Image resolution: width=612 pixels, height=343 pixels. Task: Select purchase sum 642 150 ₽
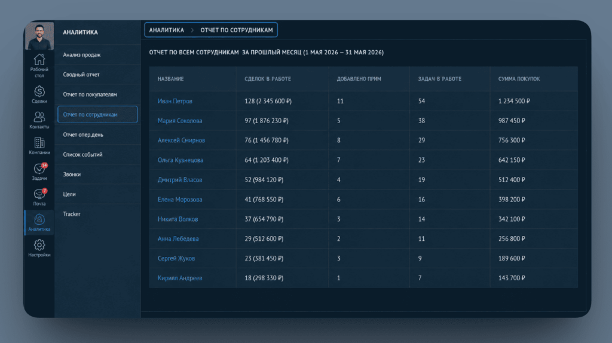(x=512, y=160)
